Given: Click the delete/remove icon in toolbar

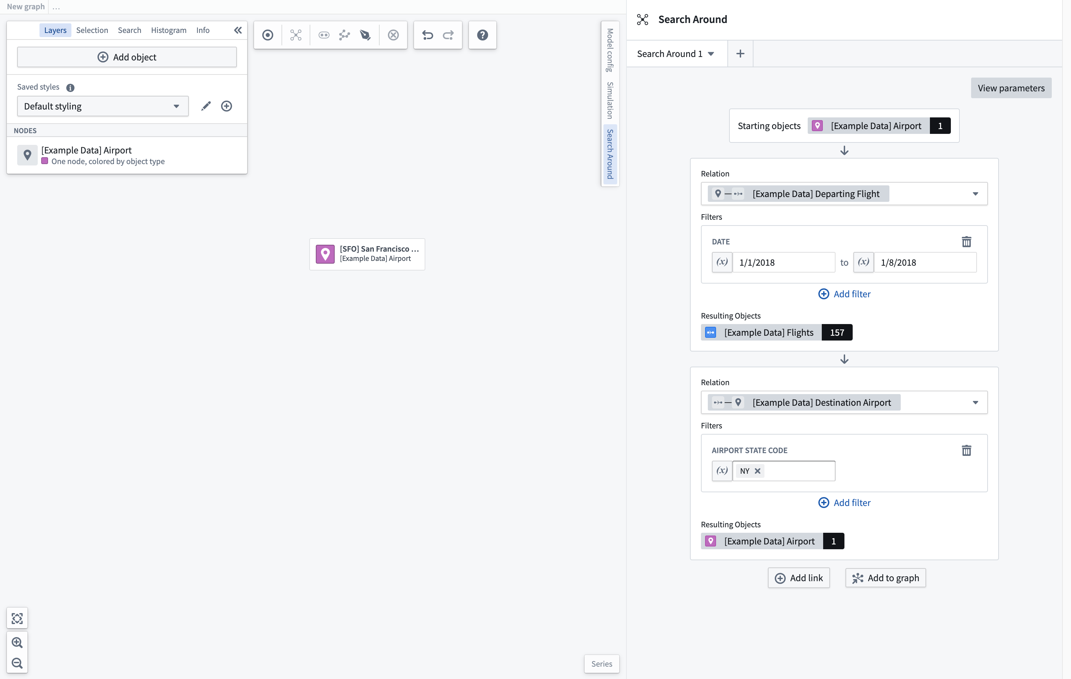Looking at the screenshot, I should point(393,34).
